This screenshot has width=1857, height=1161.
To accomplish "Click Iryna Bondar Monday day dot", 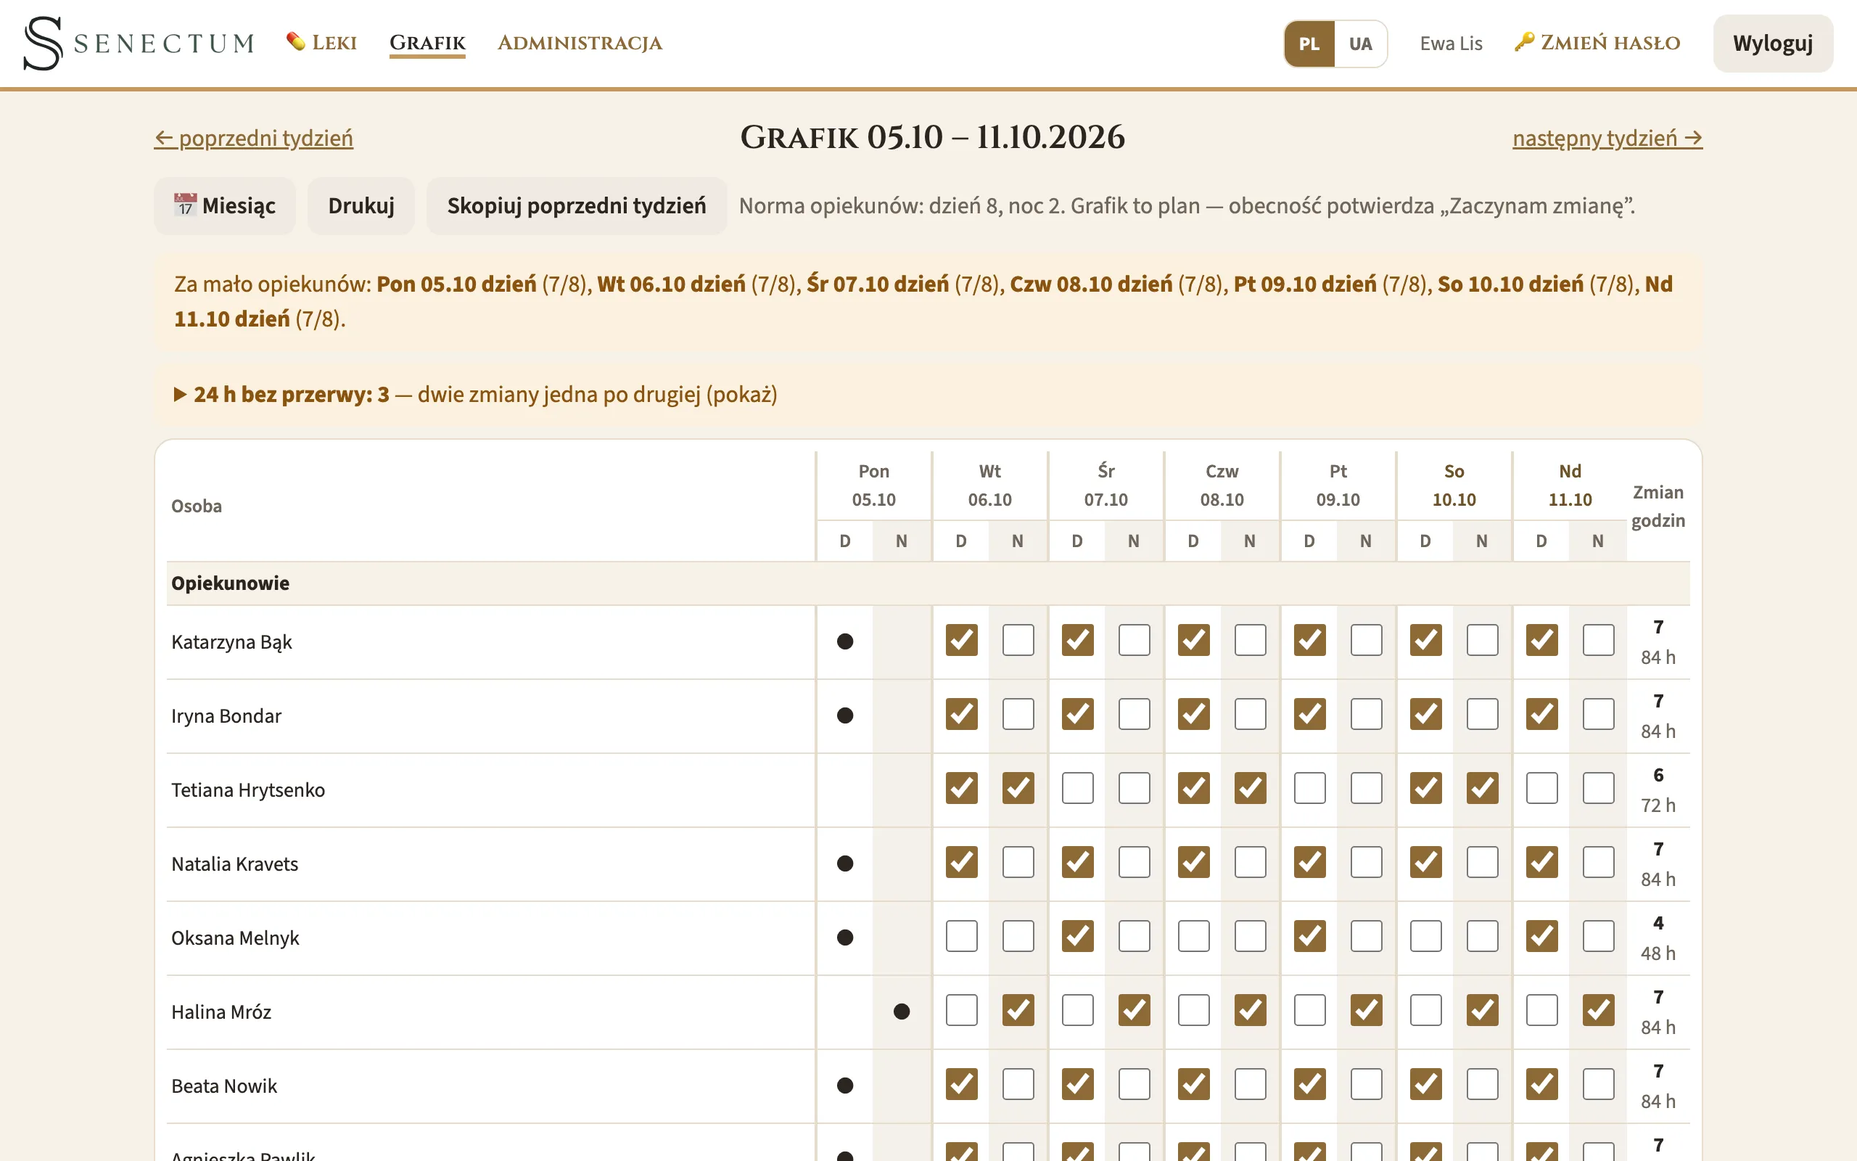I will pyautogui.click(x=845, y=715).
